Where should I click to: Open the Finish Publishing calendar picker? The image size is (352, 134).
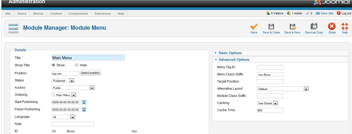[x=84, y=110]
